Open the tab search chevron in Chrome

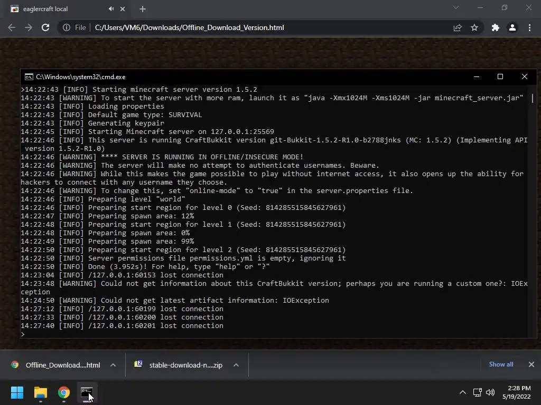[x=456, y=7]
